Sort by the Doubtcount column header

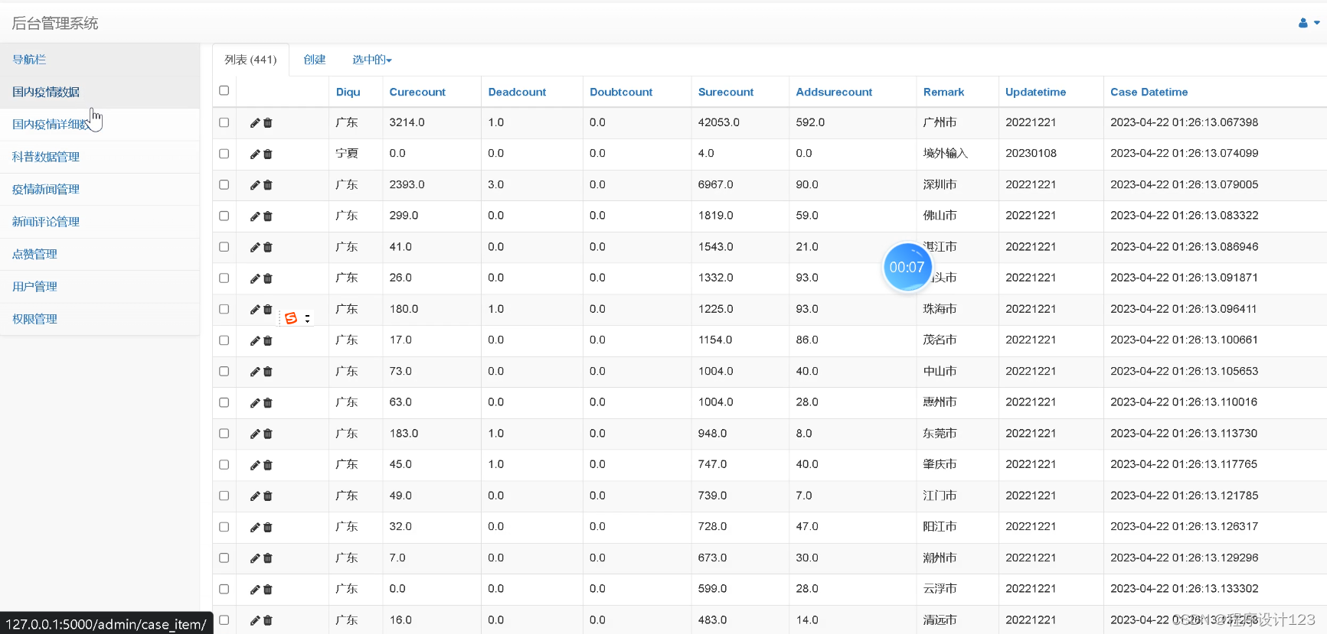(x=621, y=92)
